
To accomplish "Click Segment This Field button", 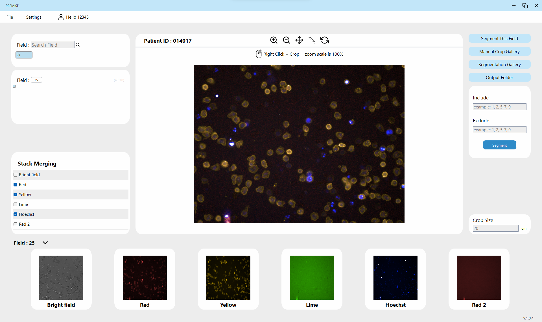I will click(499, 38).
